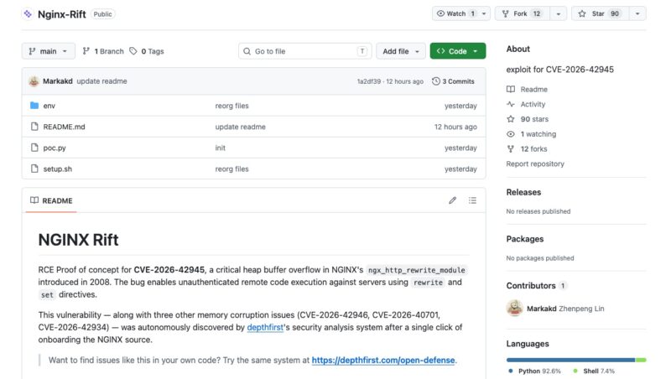
Task: Open contributor Markakd Zhenpeng Lin profile
Action: [565, 309]
